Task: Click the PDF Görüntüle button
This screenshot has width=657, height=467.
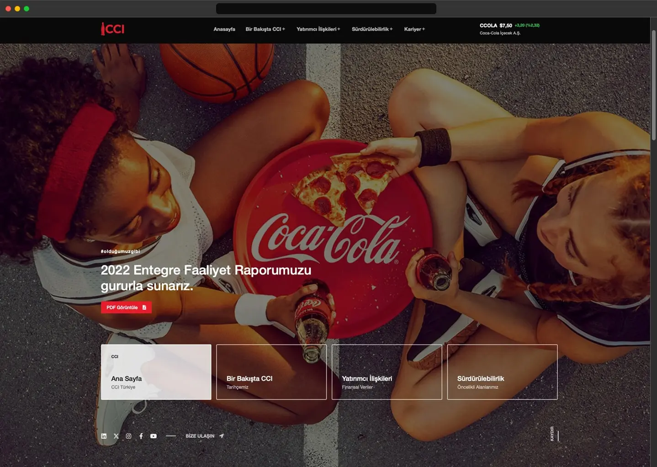Action: 126,308
